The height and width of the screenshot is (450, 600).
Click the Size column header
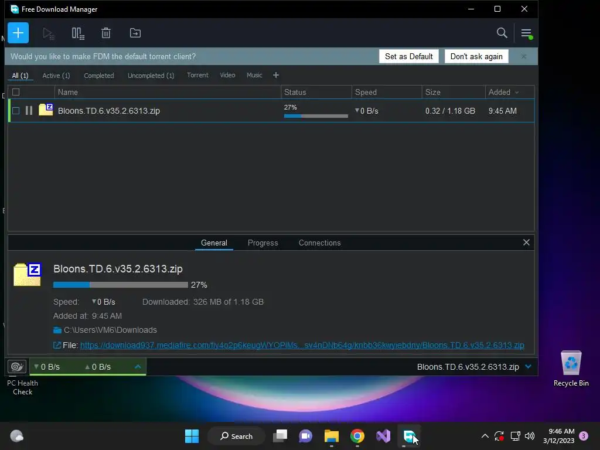click(x=454, y=92)
